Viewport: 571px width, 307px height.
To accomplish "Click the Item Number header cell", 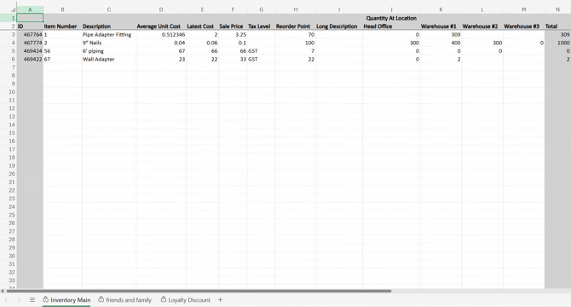I will tap(62, 26).
